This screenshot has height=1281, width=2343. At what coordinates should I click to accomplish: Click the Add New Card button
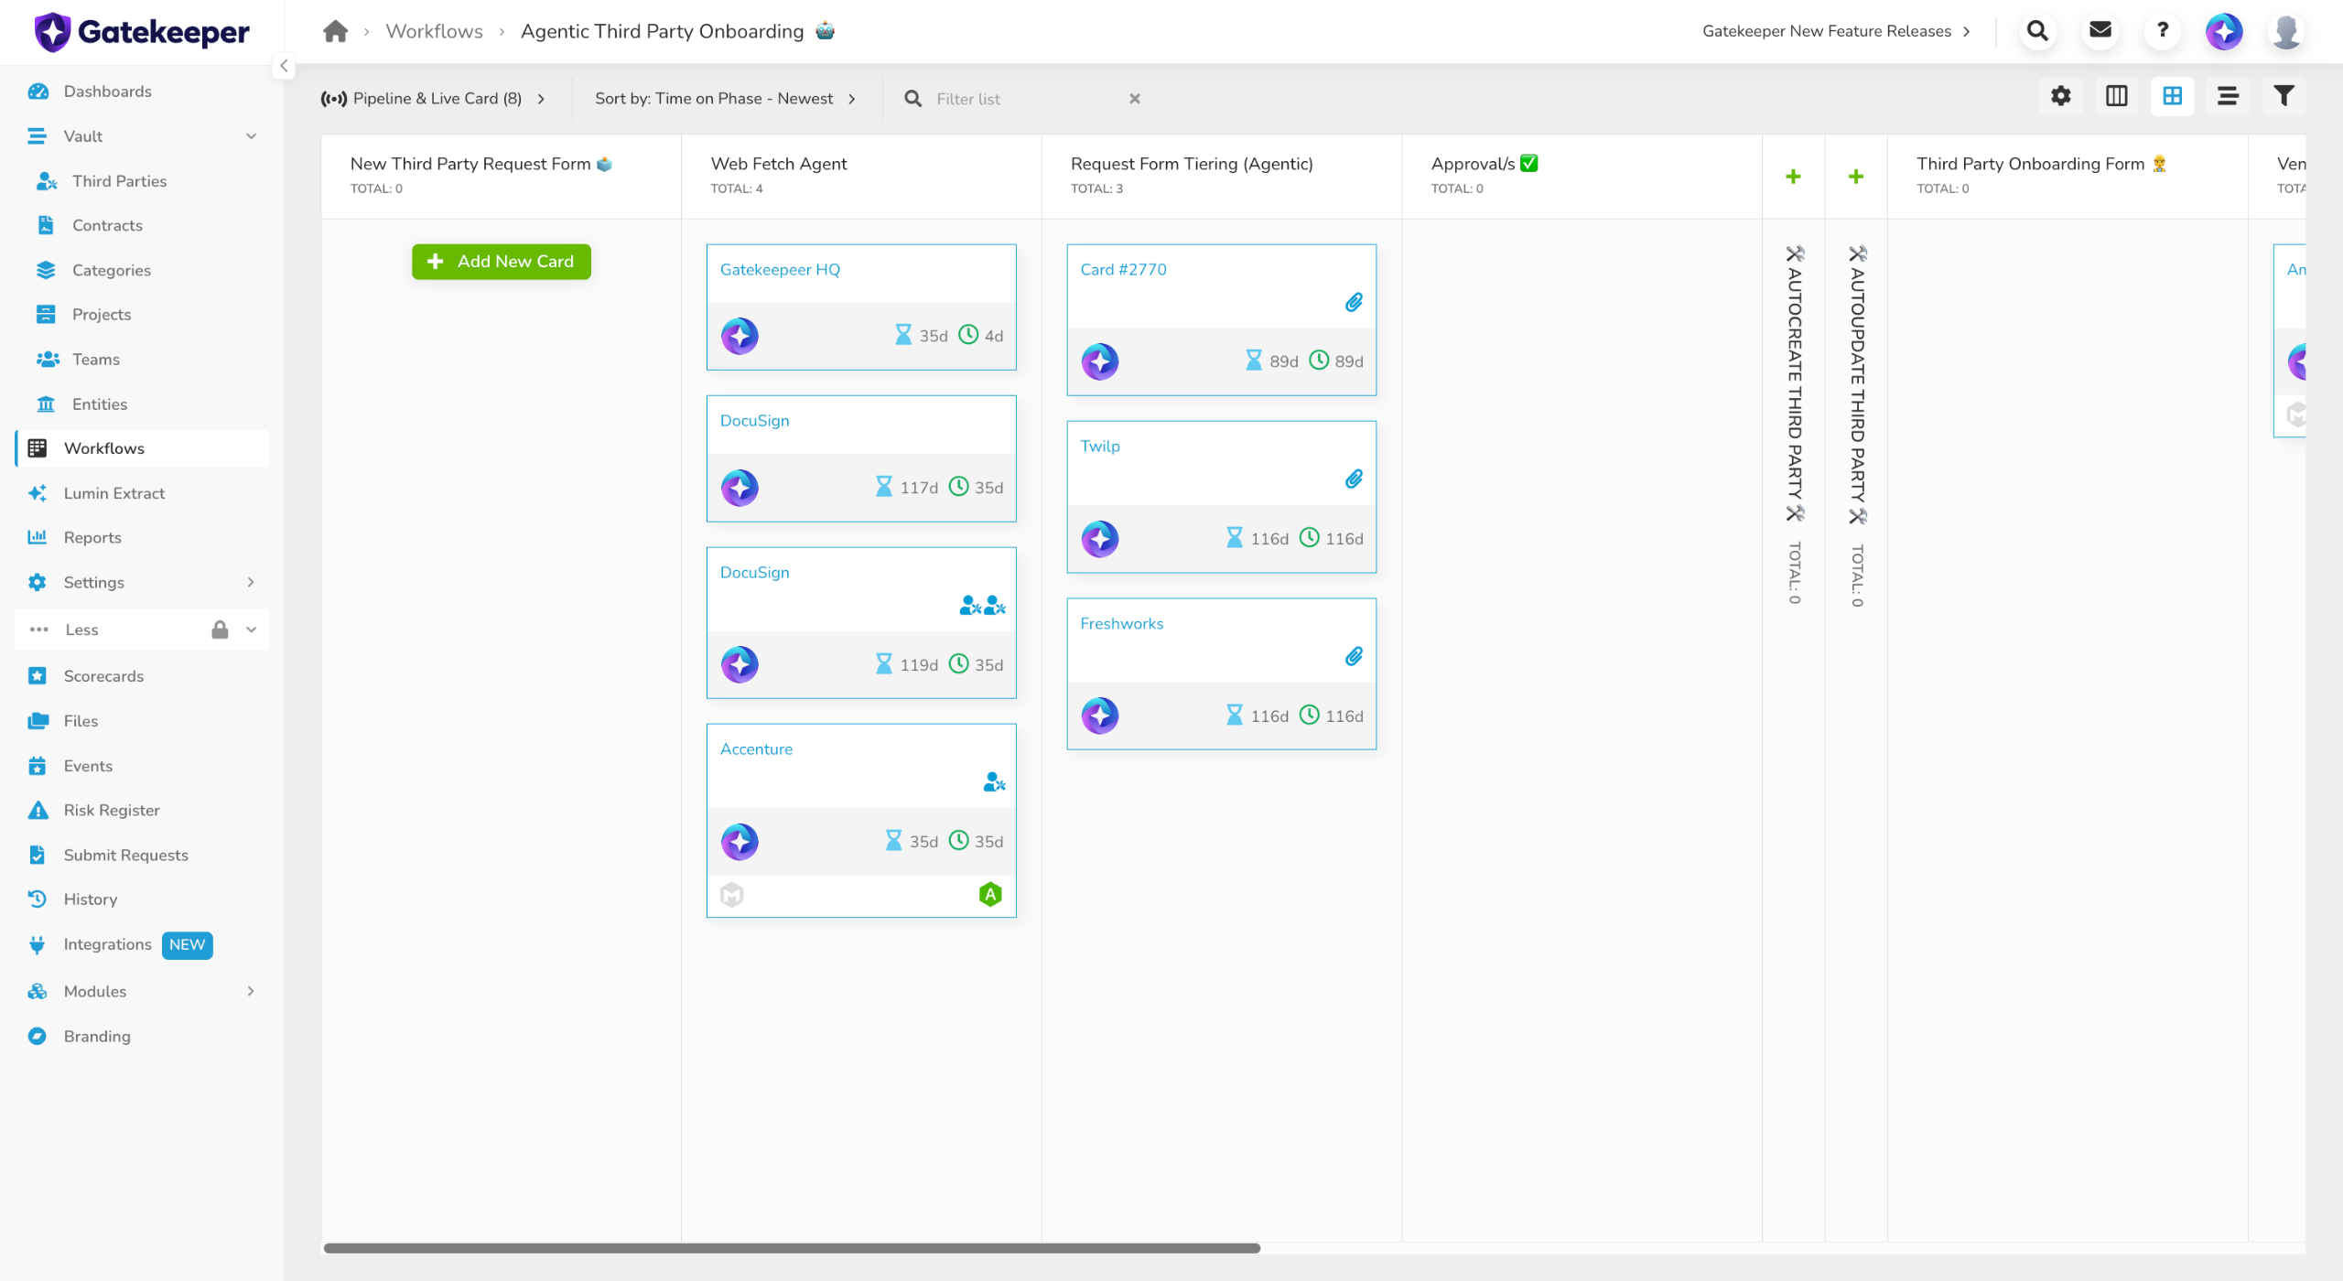tap(501, 262)
